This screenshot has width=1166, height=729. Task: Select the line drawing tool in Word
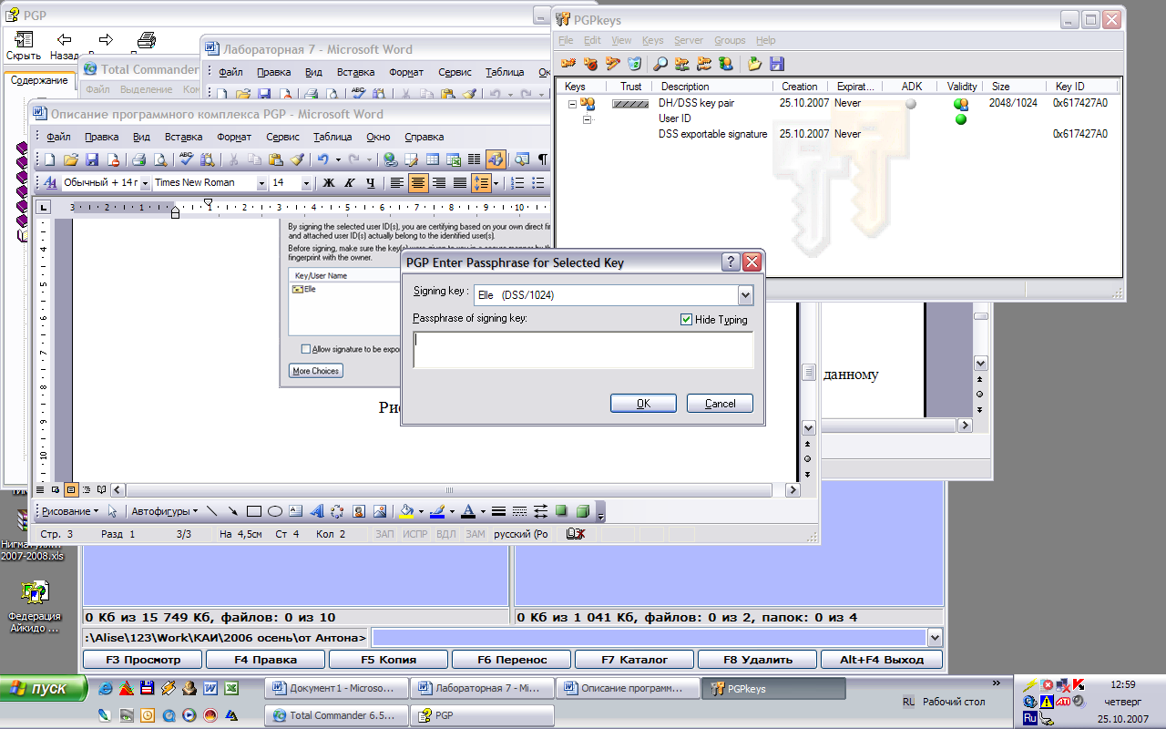pos(211,511)
